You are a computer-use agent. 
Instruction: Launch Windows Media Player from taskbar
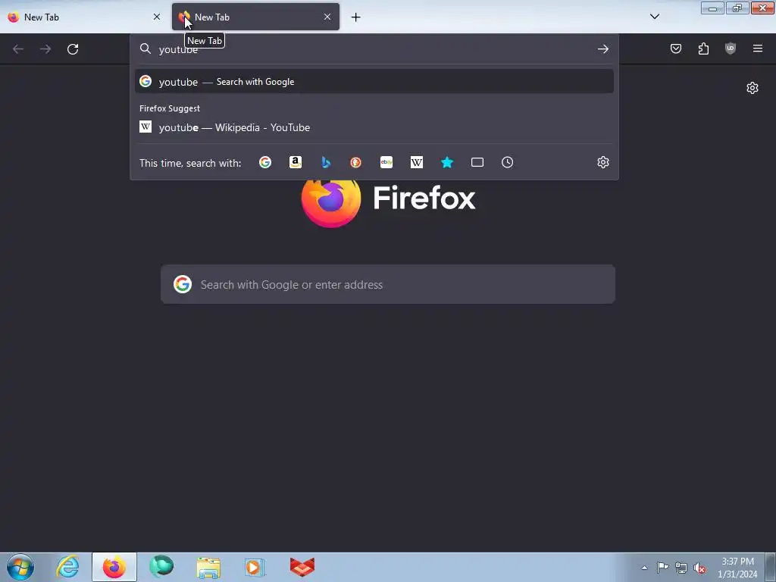[255, 567]
